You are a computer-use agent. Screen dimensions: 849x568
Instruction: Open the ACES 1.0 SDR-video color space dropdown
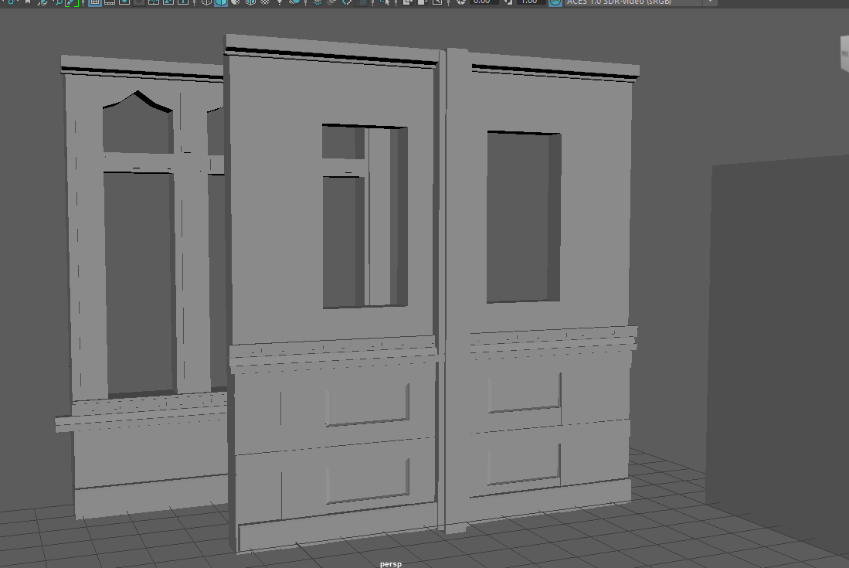640,2
